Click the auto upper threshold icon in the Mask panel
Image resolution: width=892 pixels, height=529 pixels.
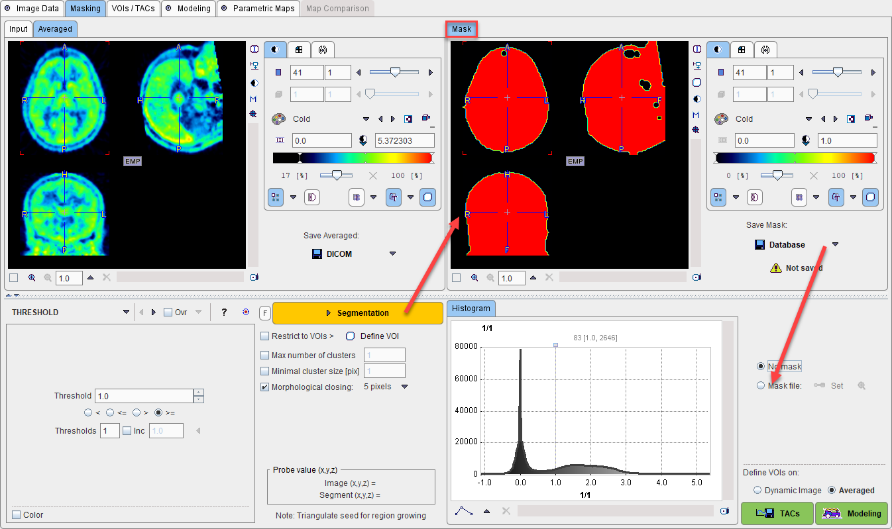[x=806, y=140]
